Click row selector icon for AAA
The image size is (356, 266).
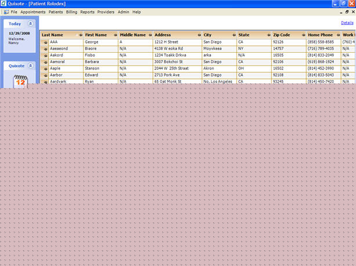pos(45,42)
